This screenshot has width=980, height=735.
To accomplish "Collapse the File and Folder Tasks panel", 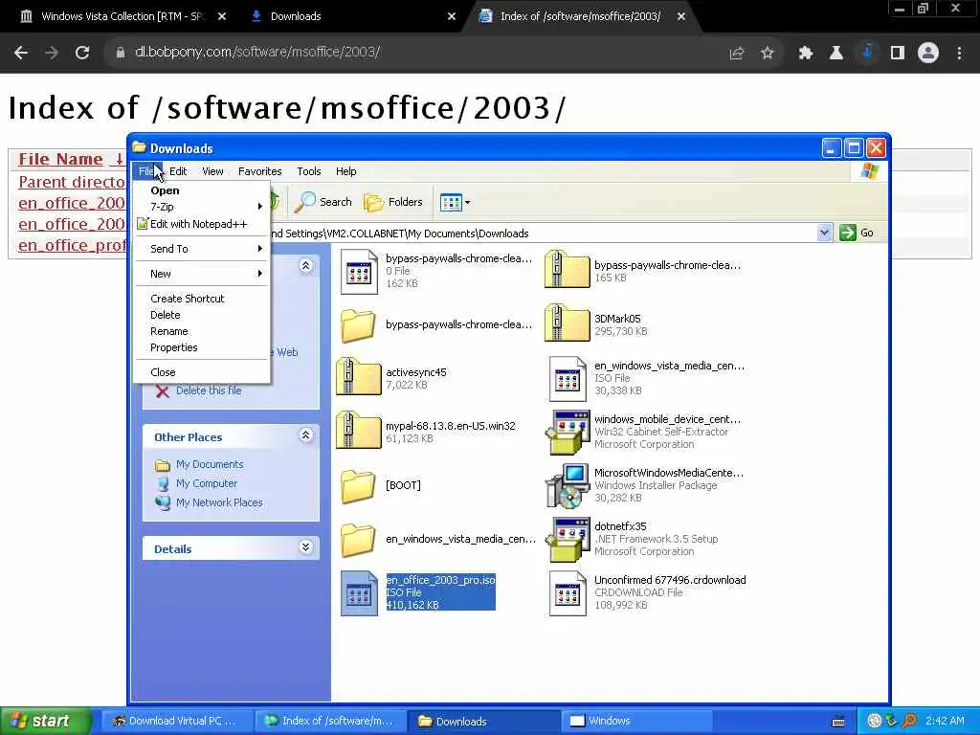I will click(305, 266).
